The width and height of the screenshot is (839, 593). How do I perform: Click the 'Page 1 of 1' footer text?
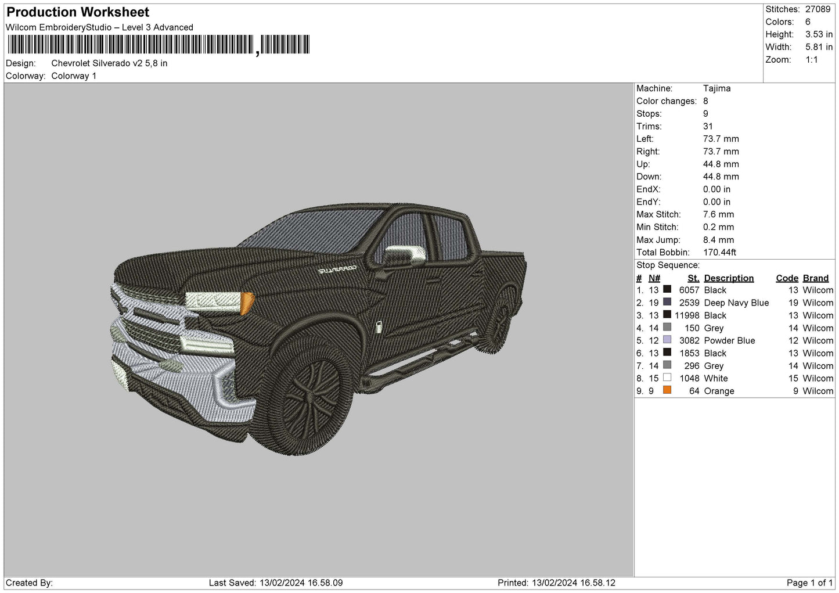[x=809, y=583]
